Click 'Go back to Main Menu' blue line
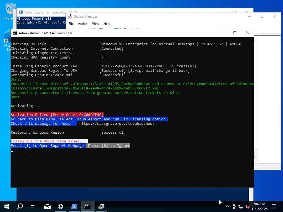The image size is (283, 212). coord(89,119)
